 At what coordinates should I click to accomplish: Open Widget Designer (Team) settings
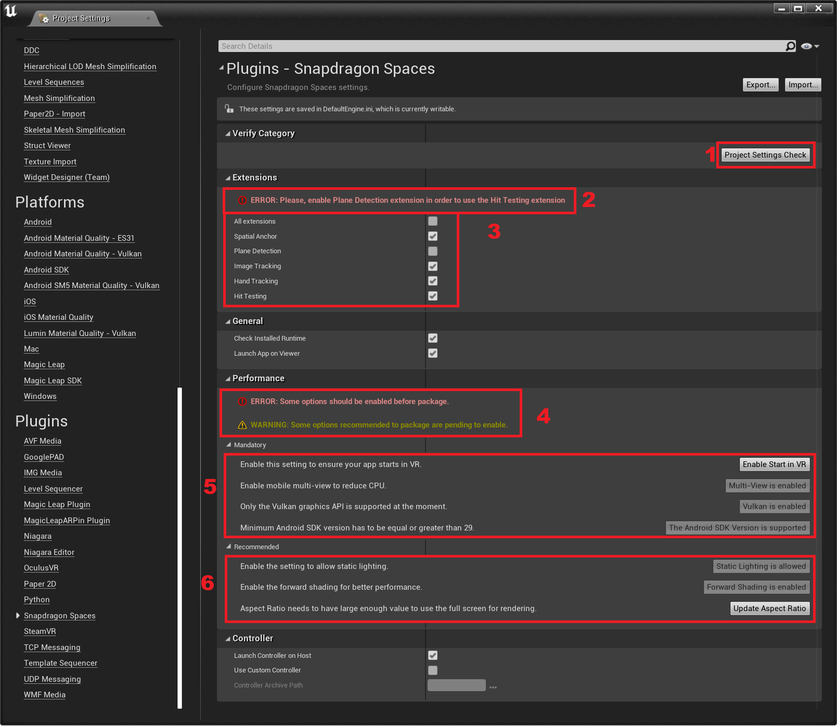point(67,177)
